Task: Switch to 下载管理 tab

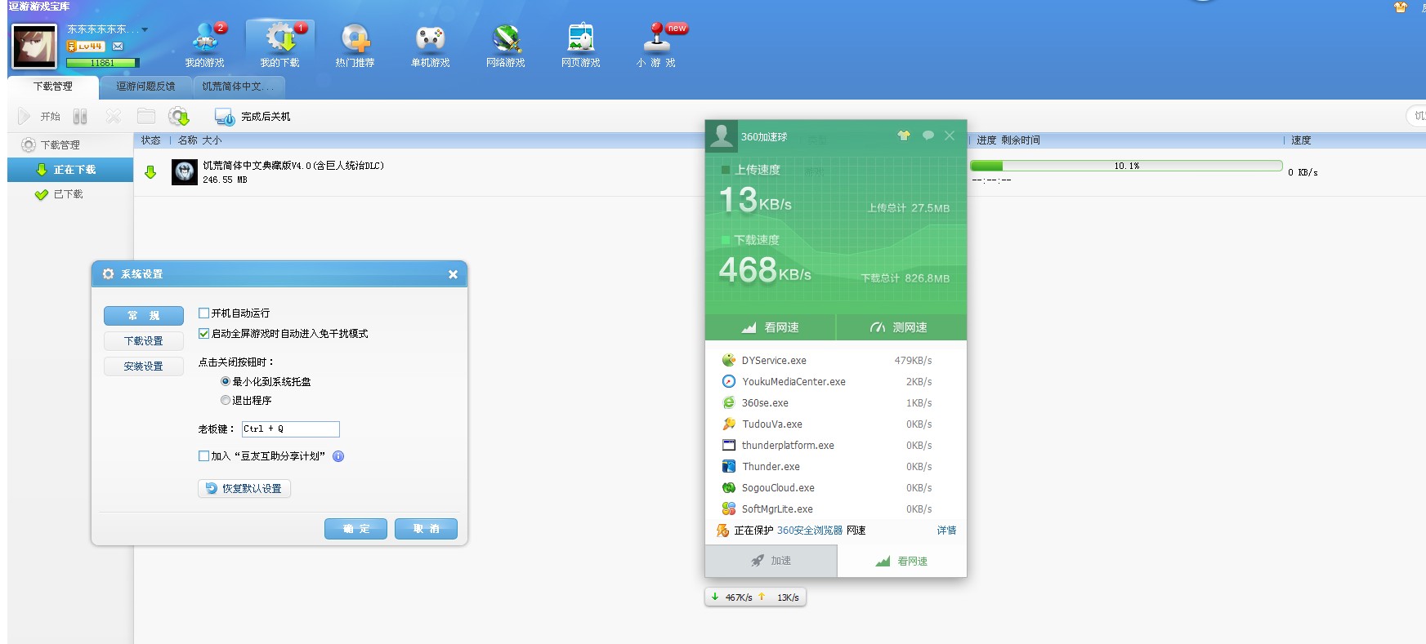Action: pos(53,87)
